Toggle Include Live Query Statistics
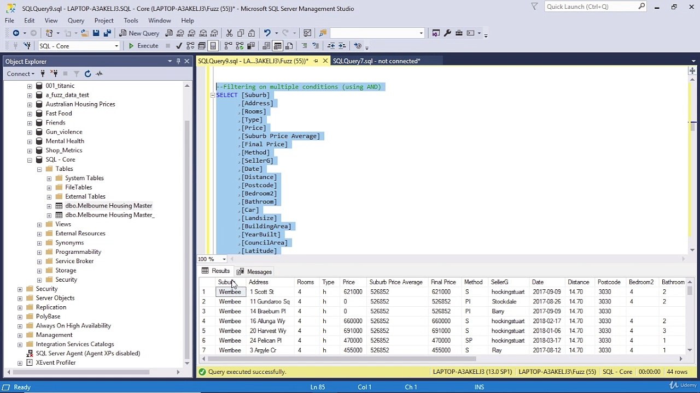The image size is (700, 393). [x=240, y=46]
